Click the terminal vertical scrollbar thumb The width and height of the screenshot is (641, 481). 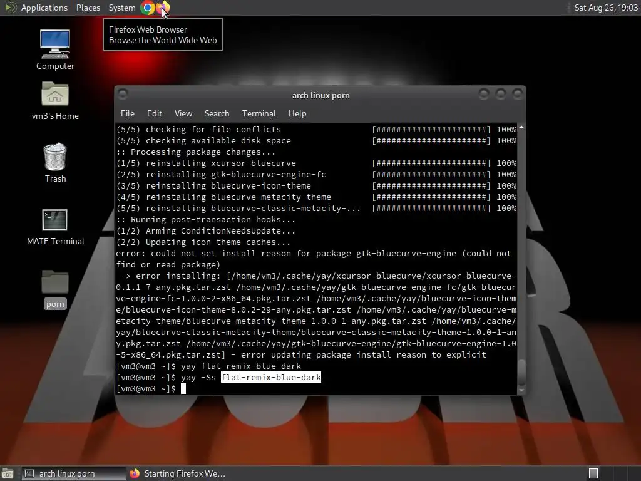point(521,371)
